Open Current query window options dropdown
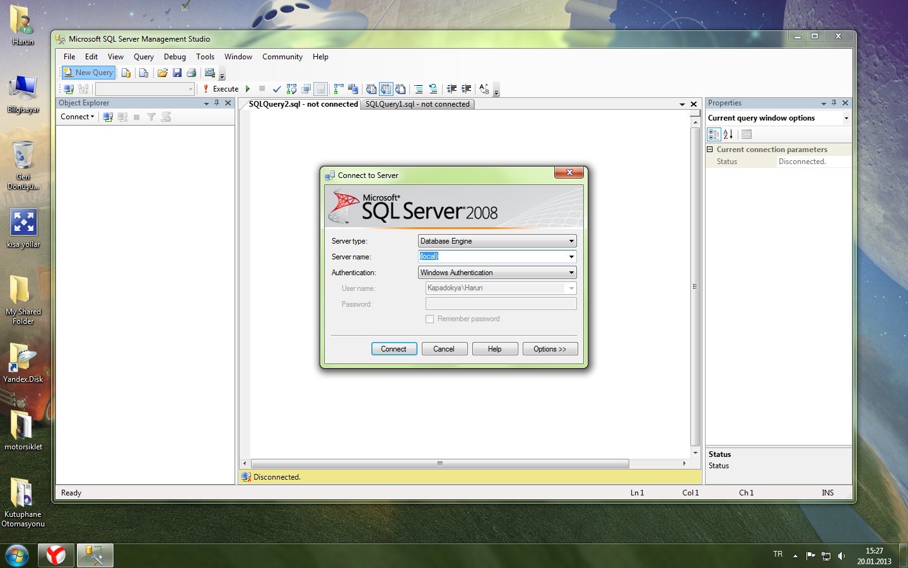The width and height of the screenshot is (908, 568). pos(846,118)
